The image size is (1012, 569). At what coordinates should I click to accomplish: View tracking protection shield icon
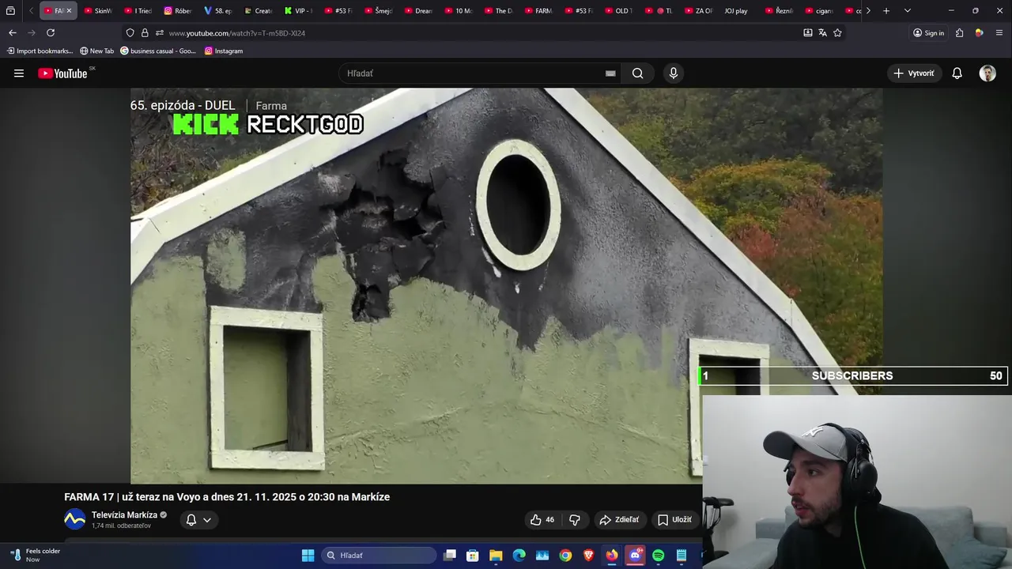130,32
